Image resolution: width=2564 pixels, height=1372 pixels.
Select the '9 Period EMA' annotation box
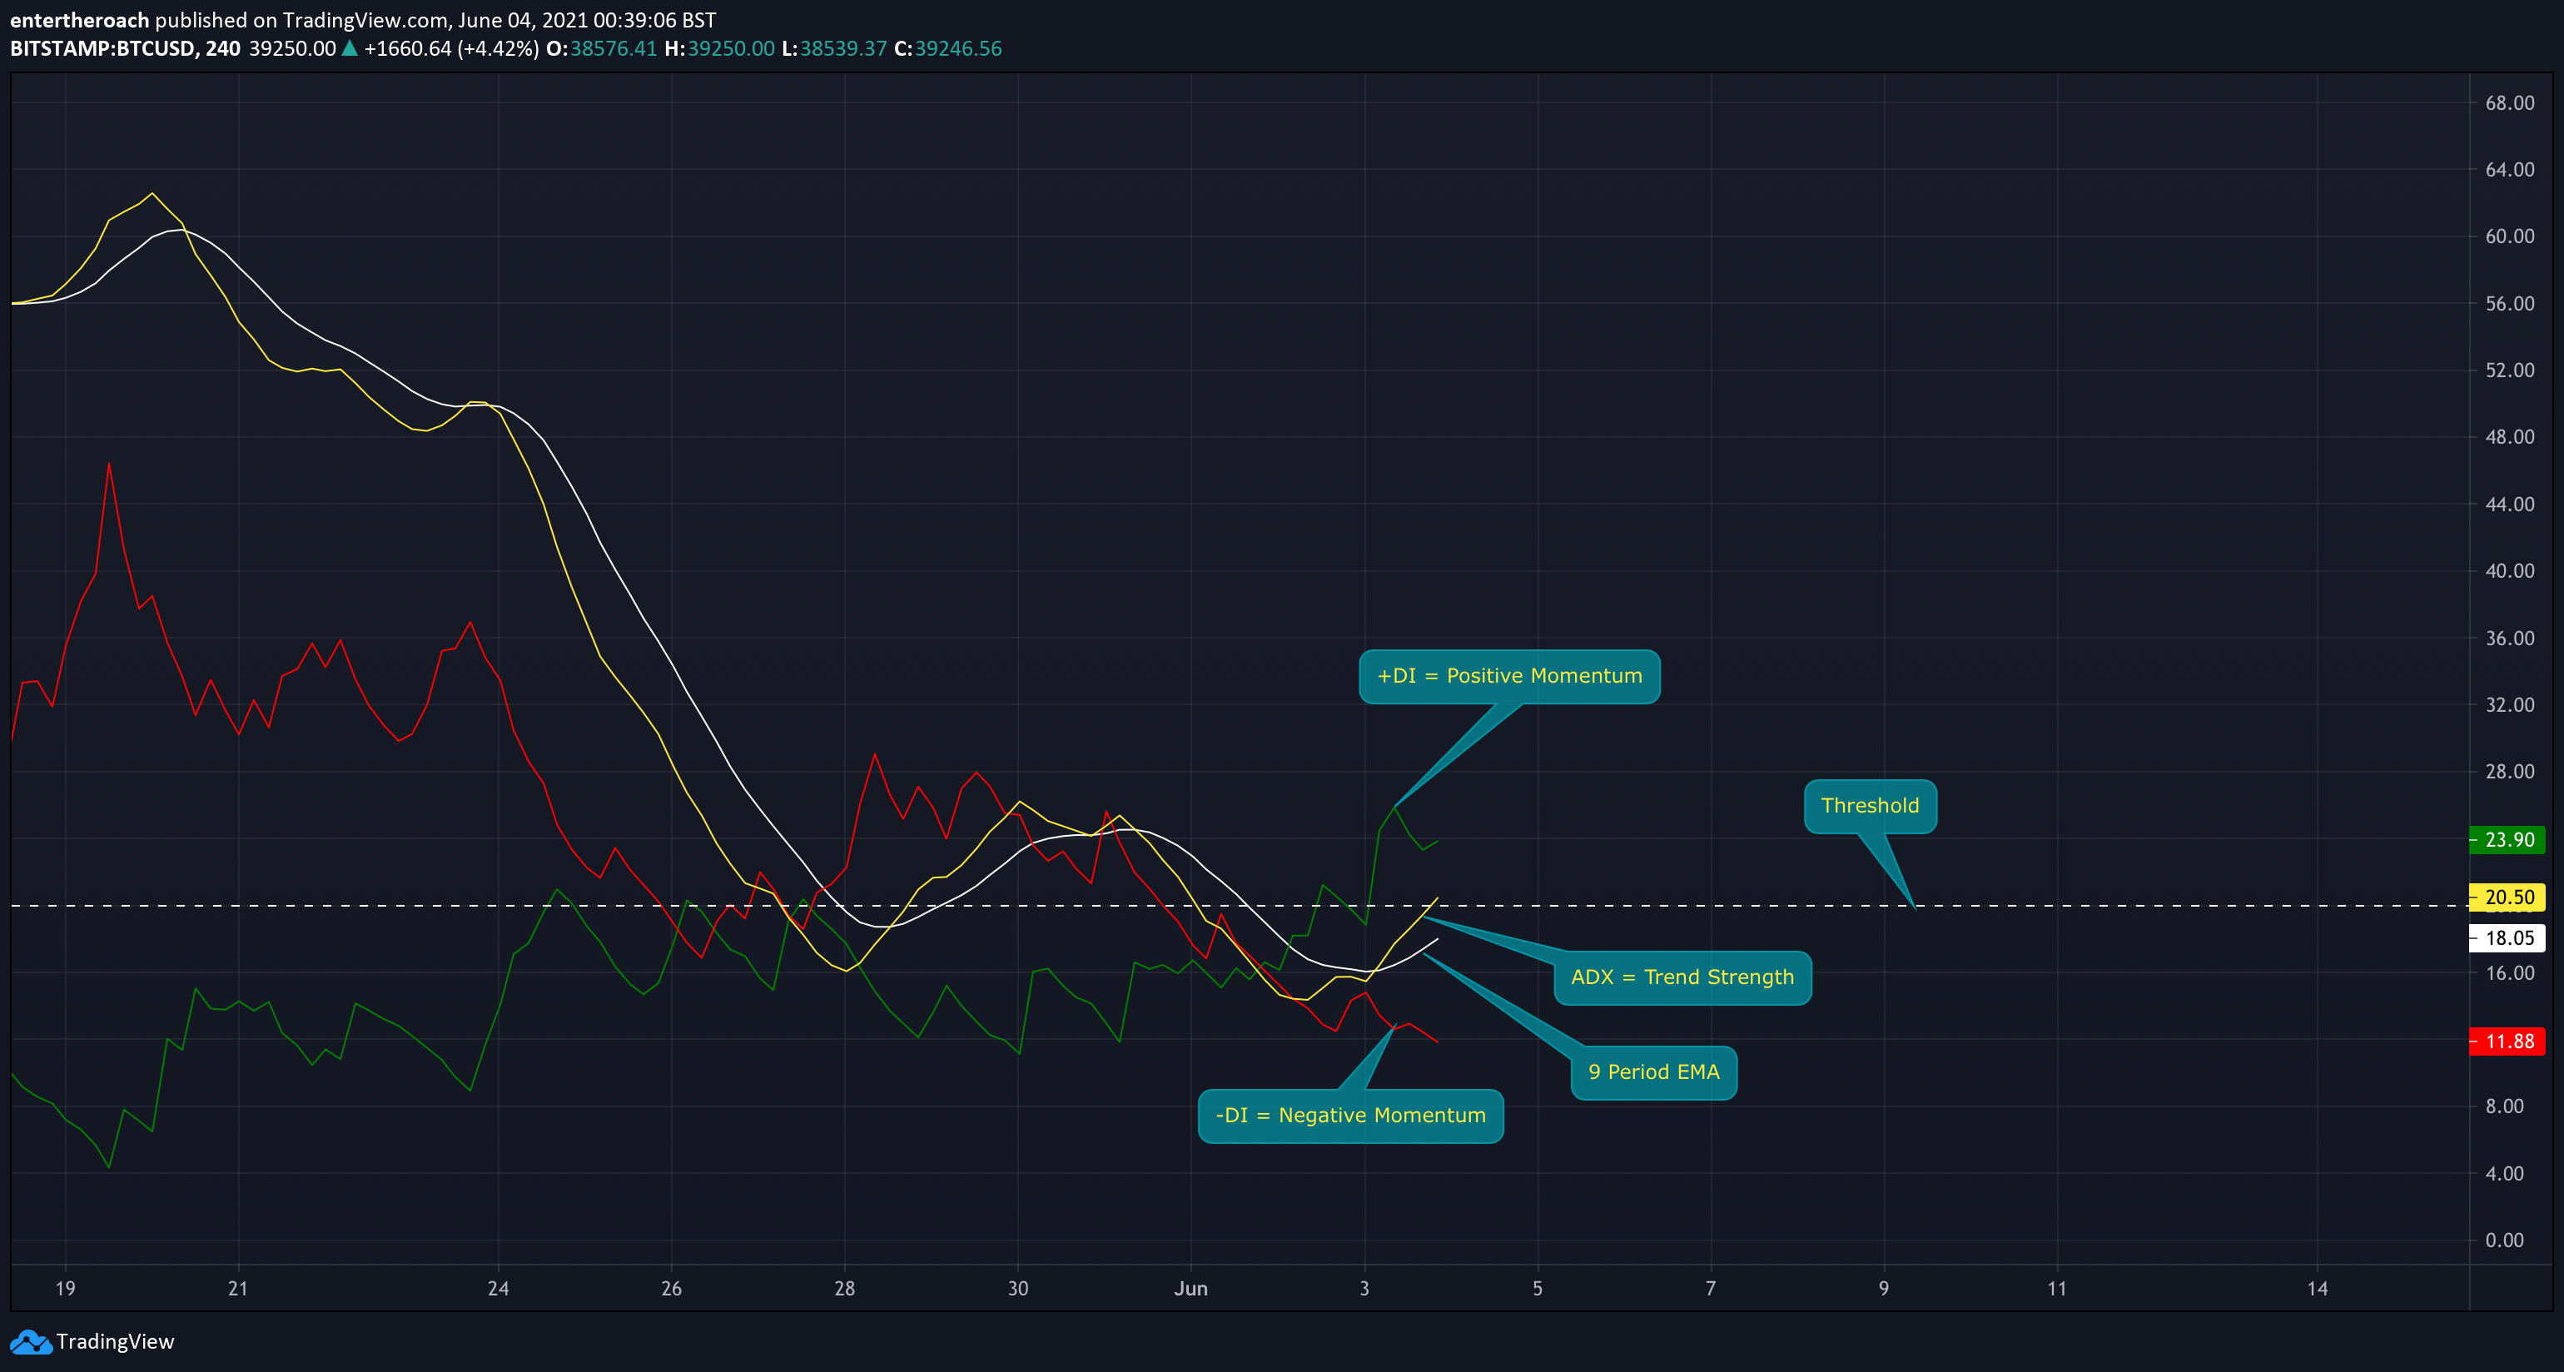click(x=1653, y=1072)
